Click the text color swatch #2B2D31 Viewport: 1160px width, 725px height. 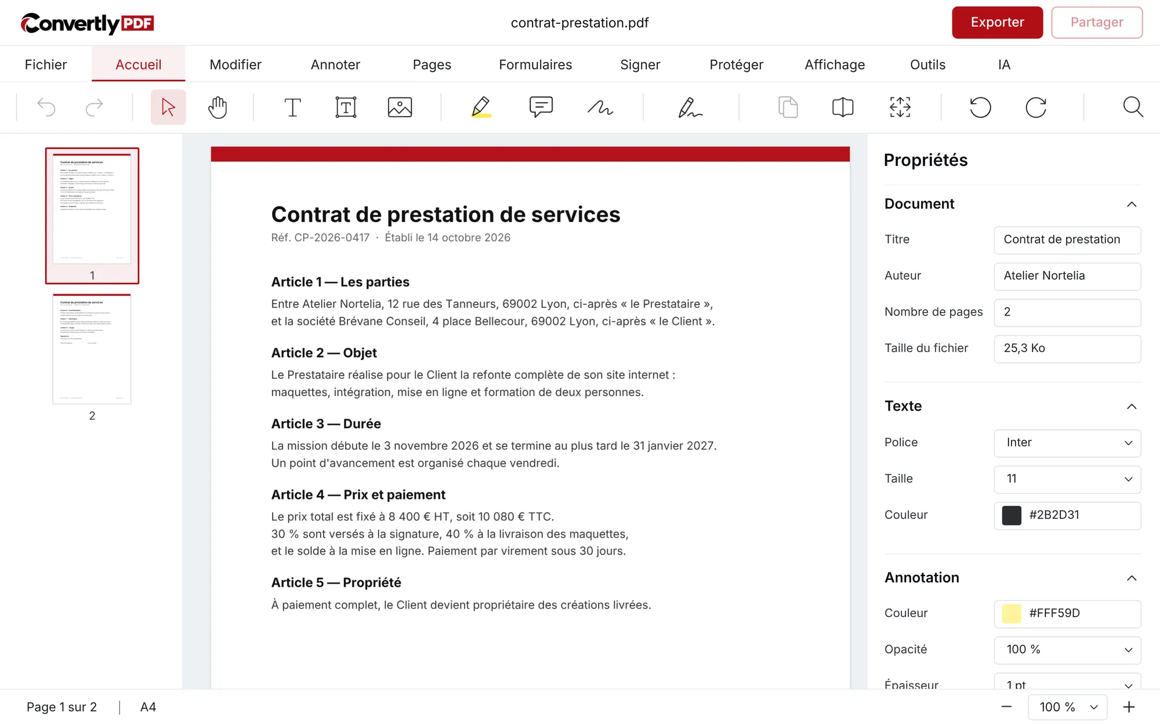1012,516
